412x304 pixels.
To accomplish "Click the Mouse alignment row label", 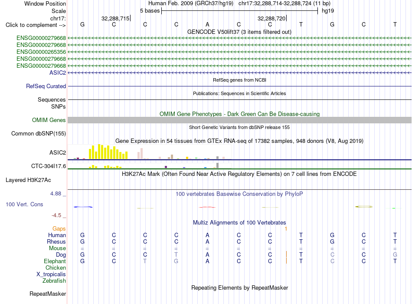I will pos(57,248).
